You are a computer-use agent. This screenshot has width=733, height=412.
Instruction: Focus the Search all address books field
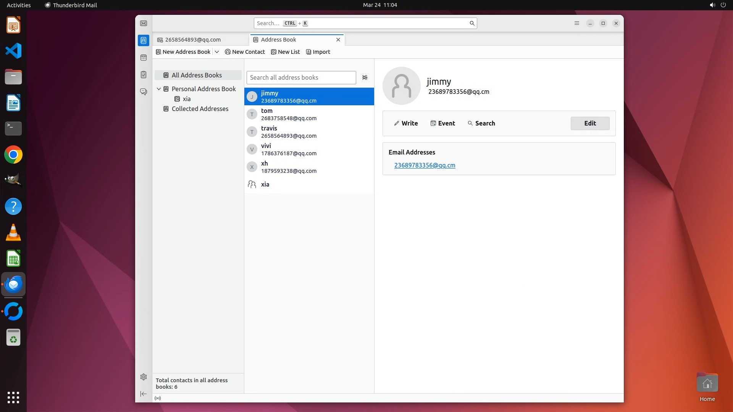click(301, 77)
